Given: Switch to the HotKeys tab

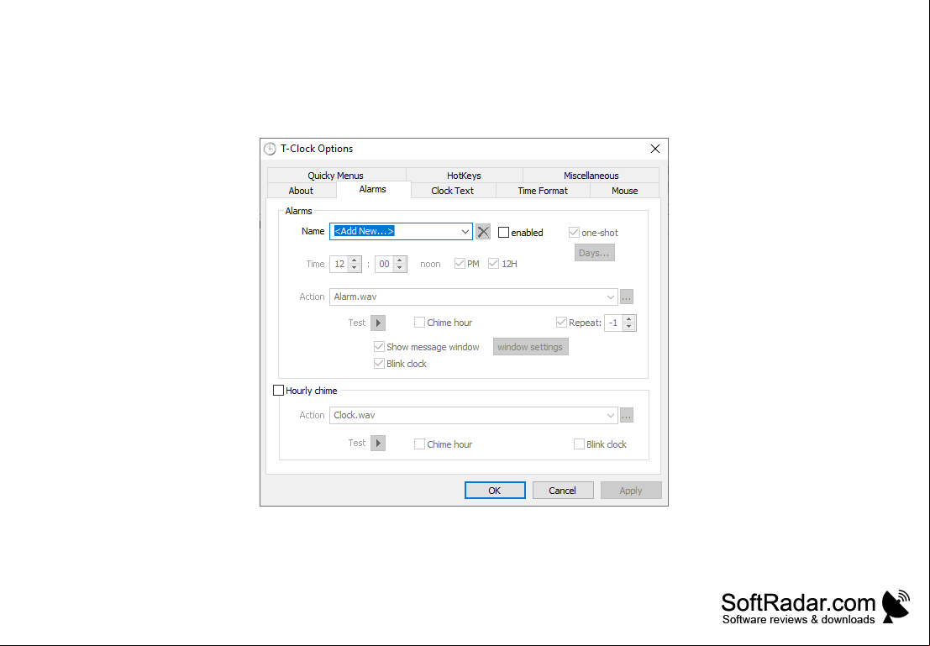Looking at the screenshot, I should pos(464,176).
